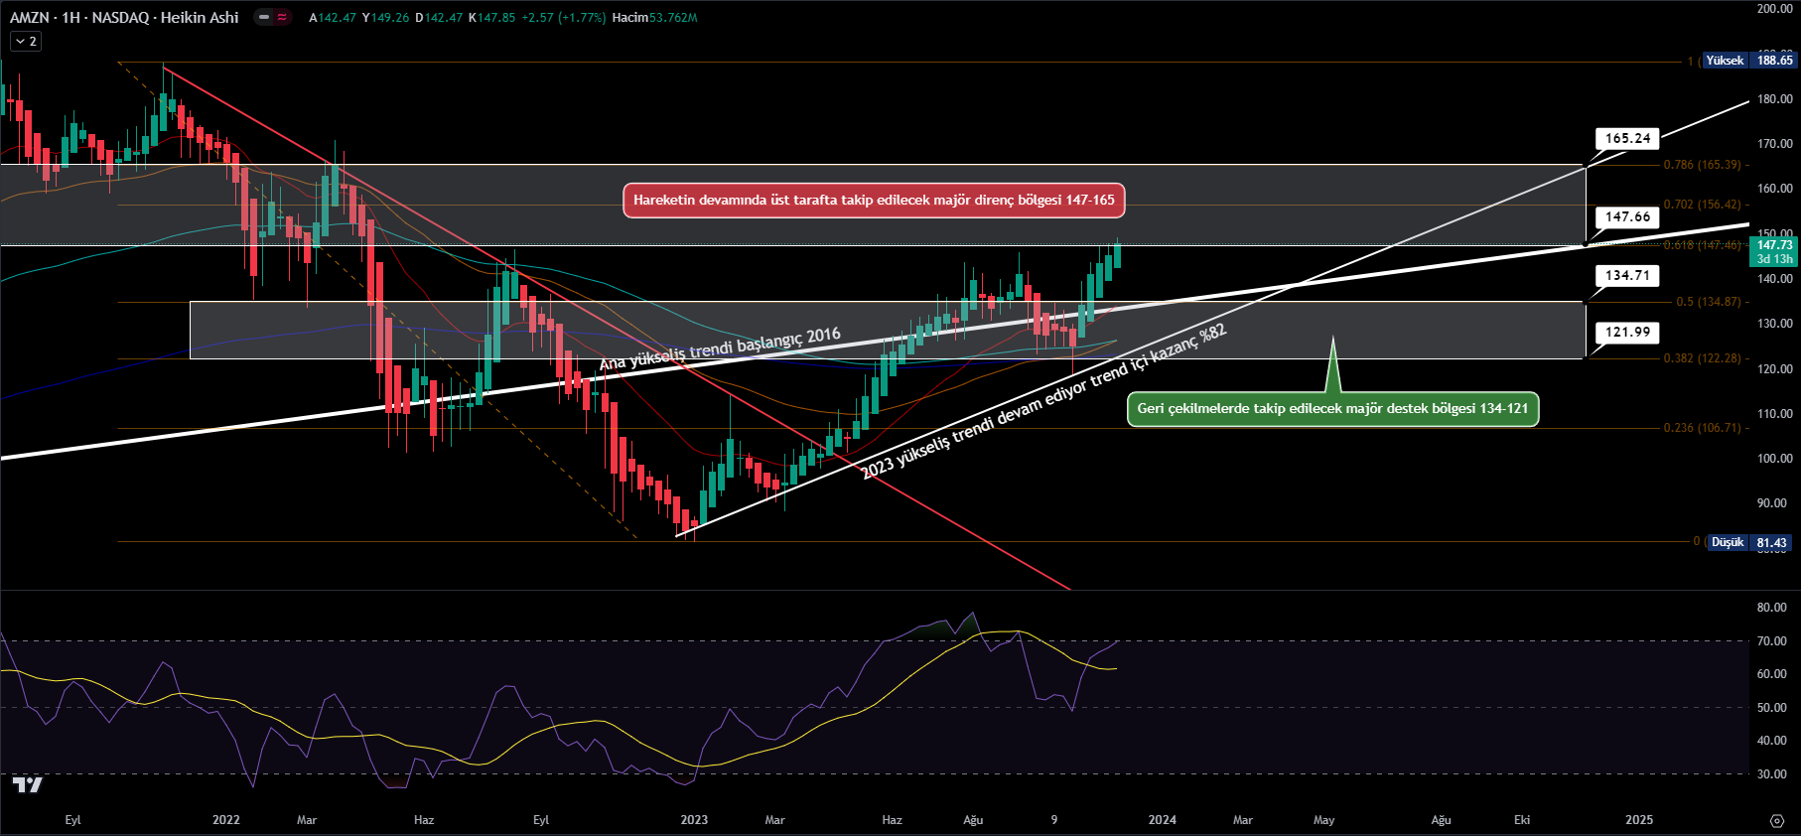Click the Düşük 81.43 low price tag
Image resolution: width=1801 pixels, height=836 pixels.
tap(1749, 542)
